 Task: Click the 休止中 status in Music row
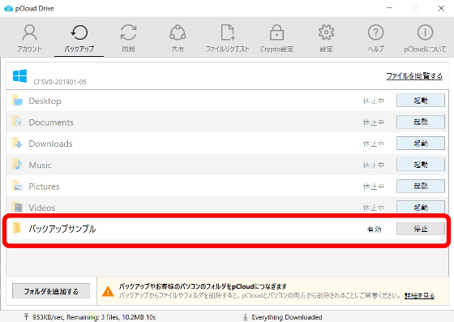[x=374, y=165]
